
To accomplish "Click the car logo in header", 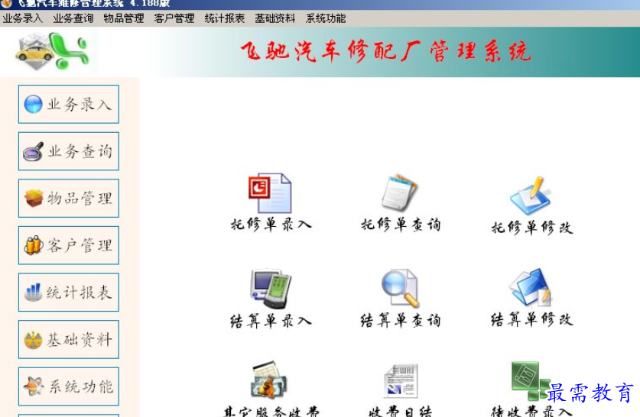I will 52,51.
